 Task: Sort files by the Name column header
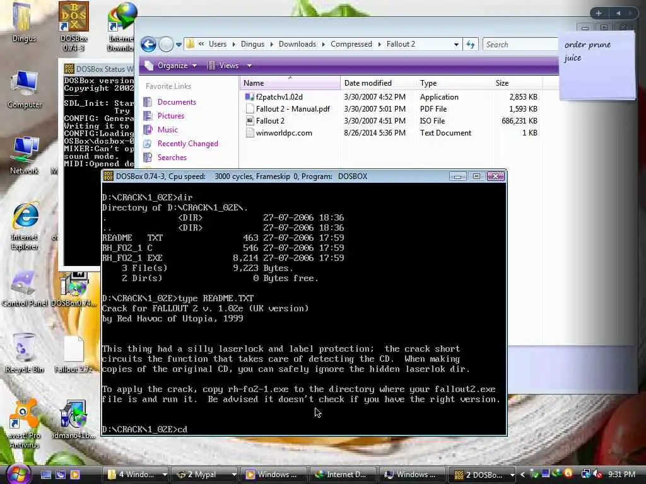click(x=290, y=83)
